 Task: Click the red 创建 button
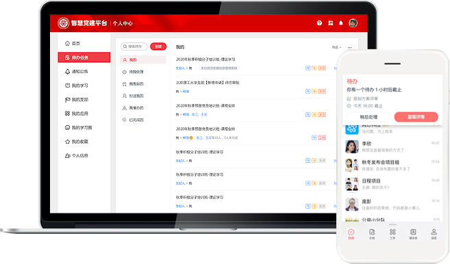pos(158,47)
